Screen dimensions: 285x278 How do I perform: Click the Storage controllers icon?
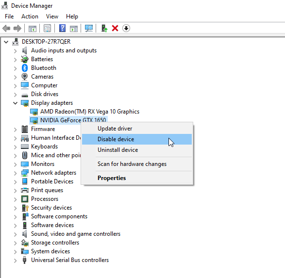click(25, 243)
